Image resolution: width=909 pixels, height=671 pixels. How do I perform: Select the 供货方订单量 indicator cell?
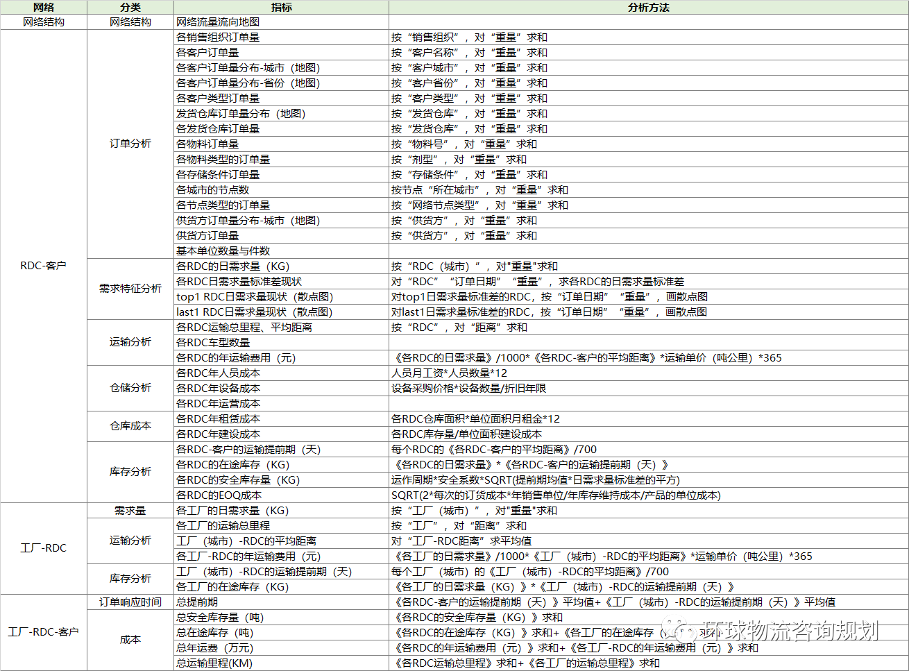281,235
